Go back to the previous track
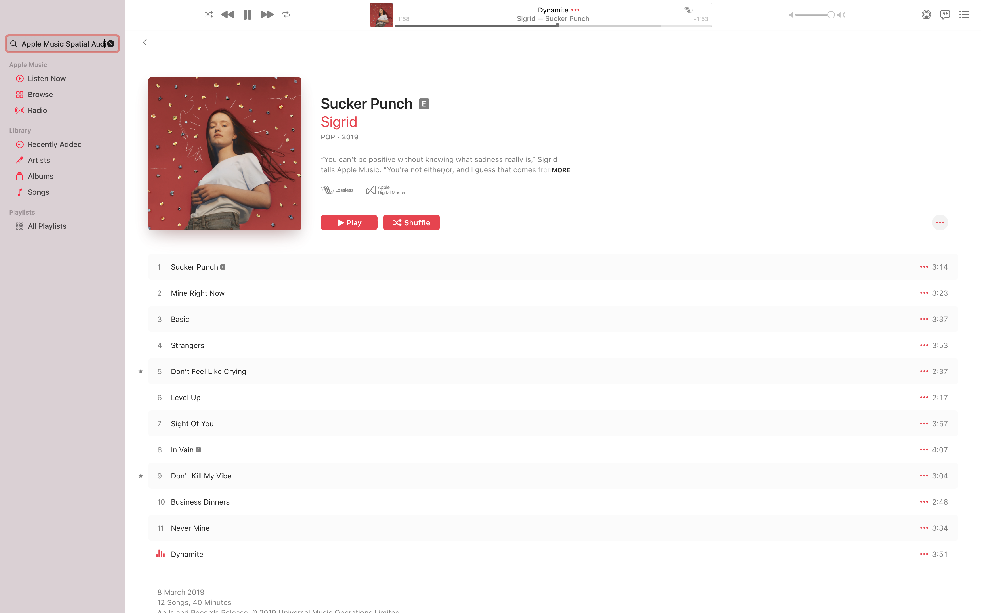Image resolution: width=981 pixels, height=613 pixels. [x=227, y=14]
